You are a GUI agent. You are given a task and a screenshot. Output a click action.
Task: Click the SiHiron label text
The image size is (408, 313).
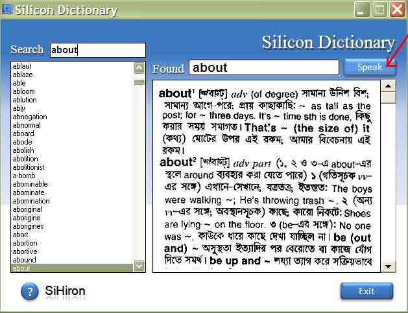(65, 290)
